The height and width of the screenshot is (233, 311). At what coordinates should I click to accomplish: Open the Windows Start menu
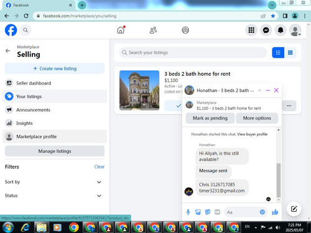pos(8,227)
